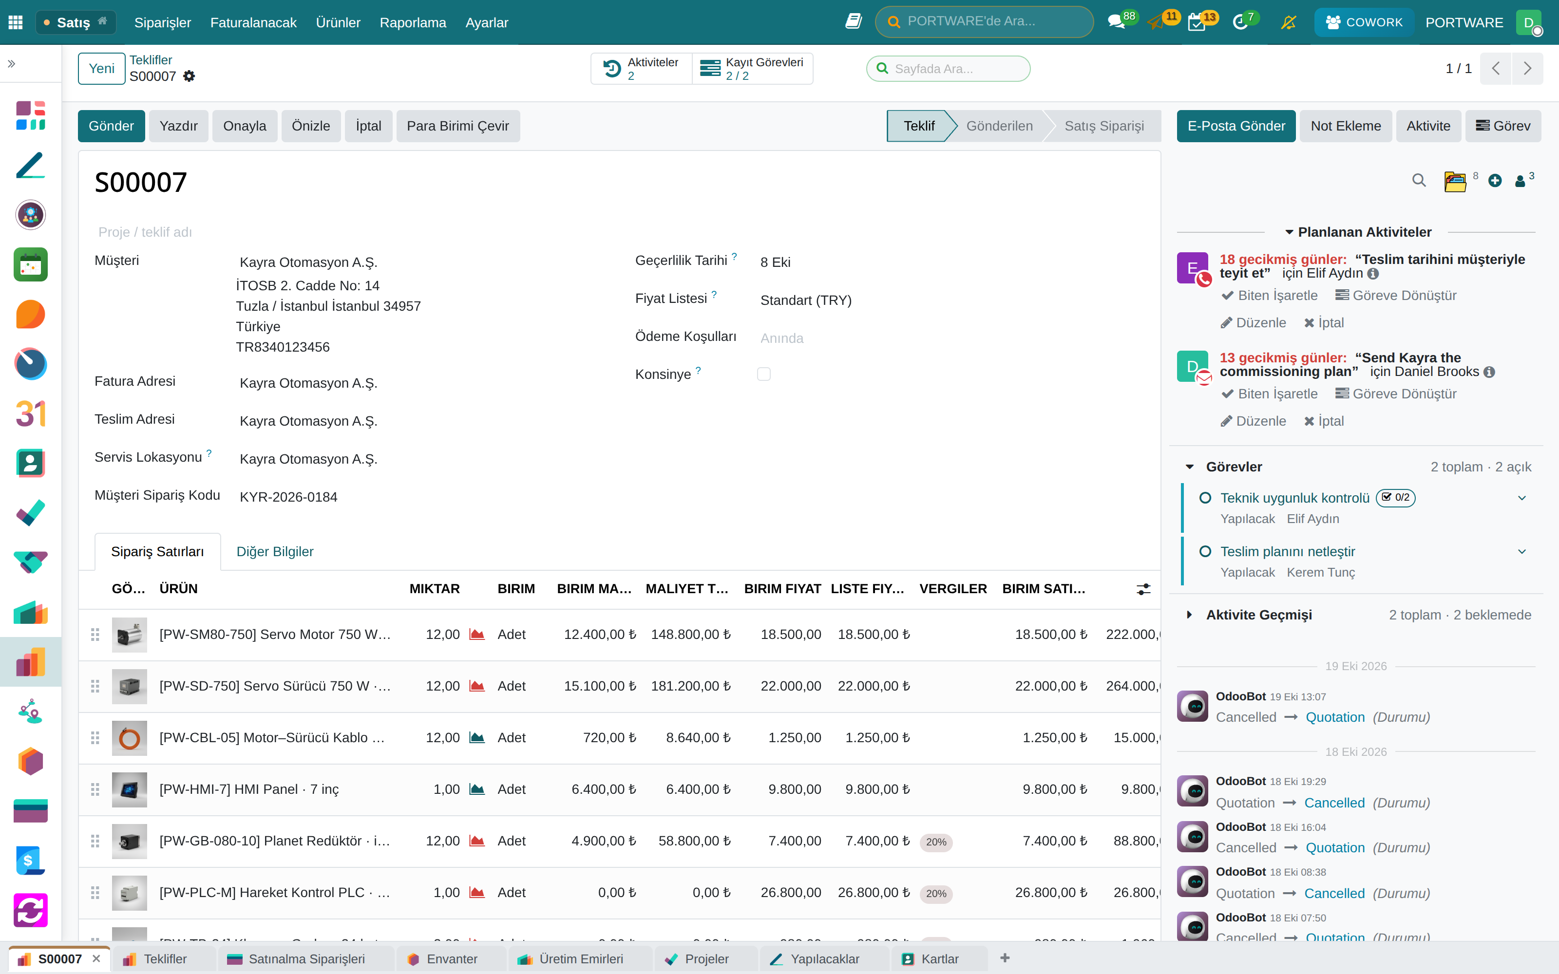Add a new bottom tab with plus
1559x974 pixels.
click(1005, 958)
